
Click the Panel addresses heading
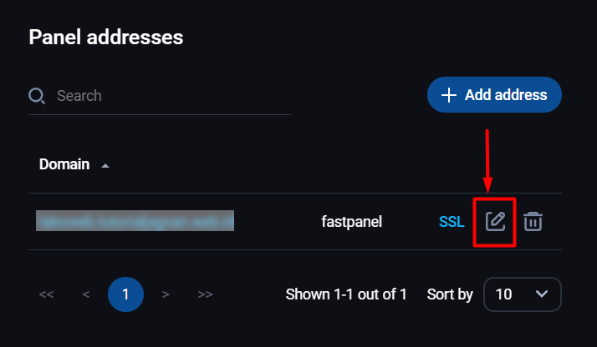(106, 38)
